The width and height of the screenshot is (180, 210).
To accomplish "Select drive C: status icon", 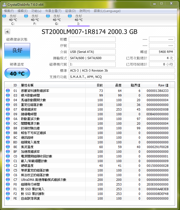I will coord(4,16).
